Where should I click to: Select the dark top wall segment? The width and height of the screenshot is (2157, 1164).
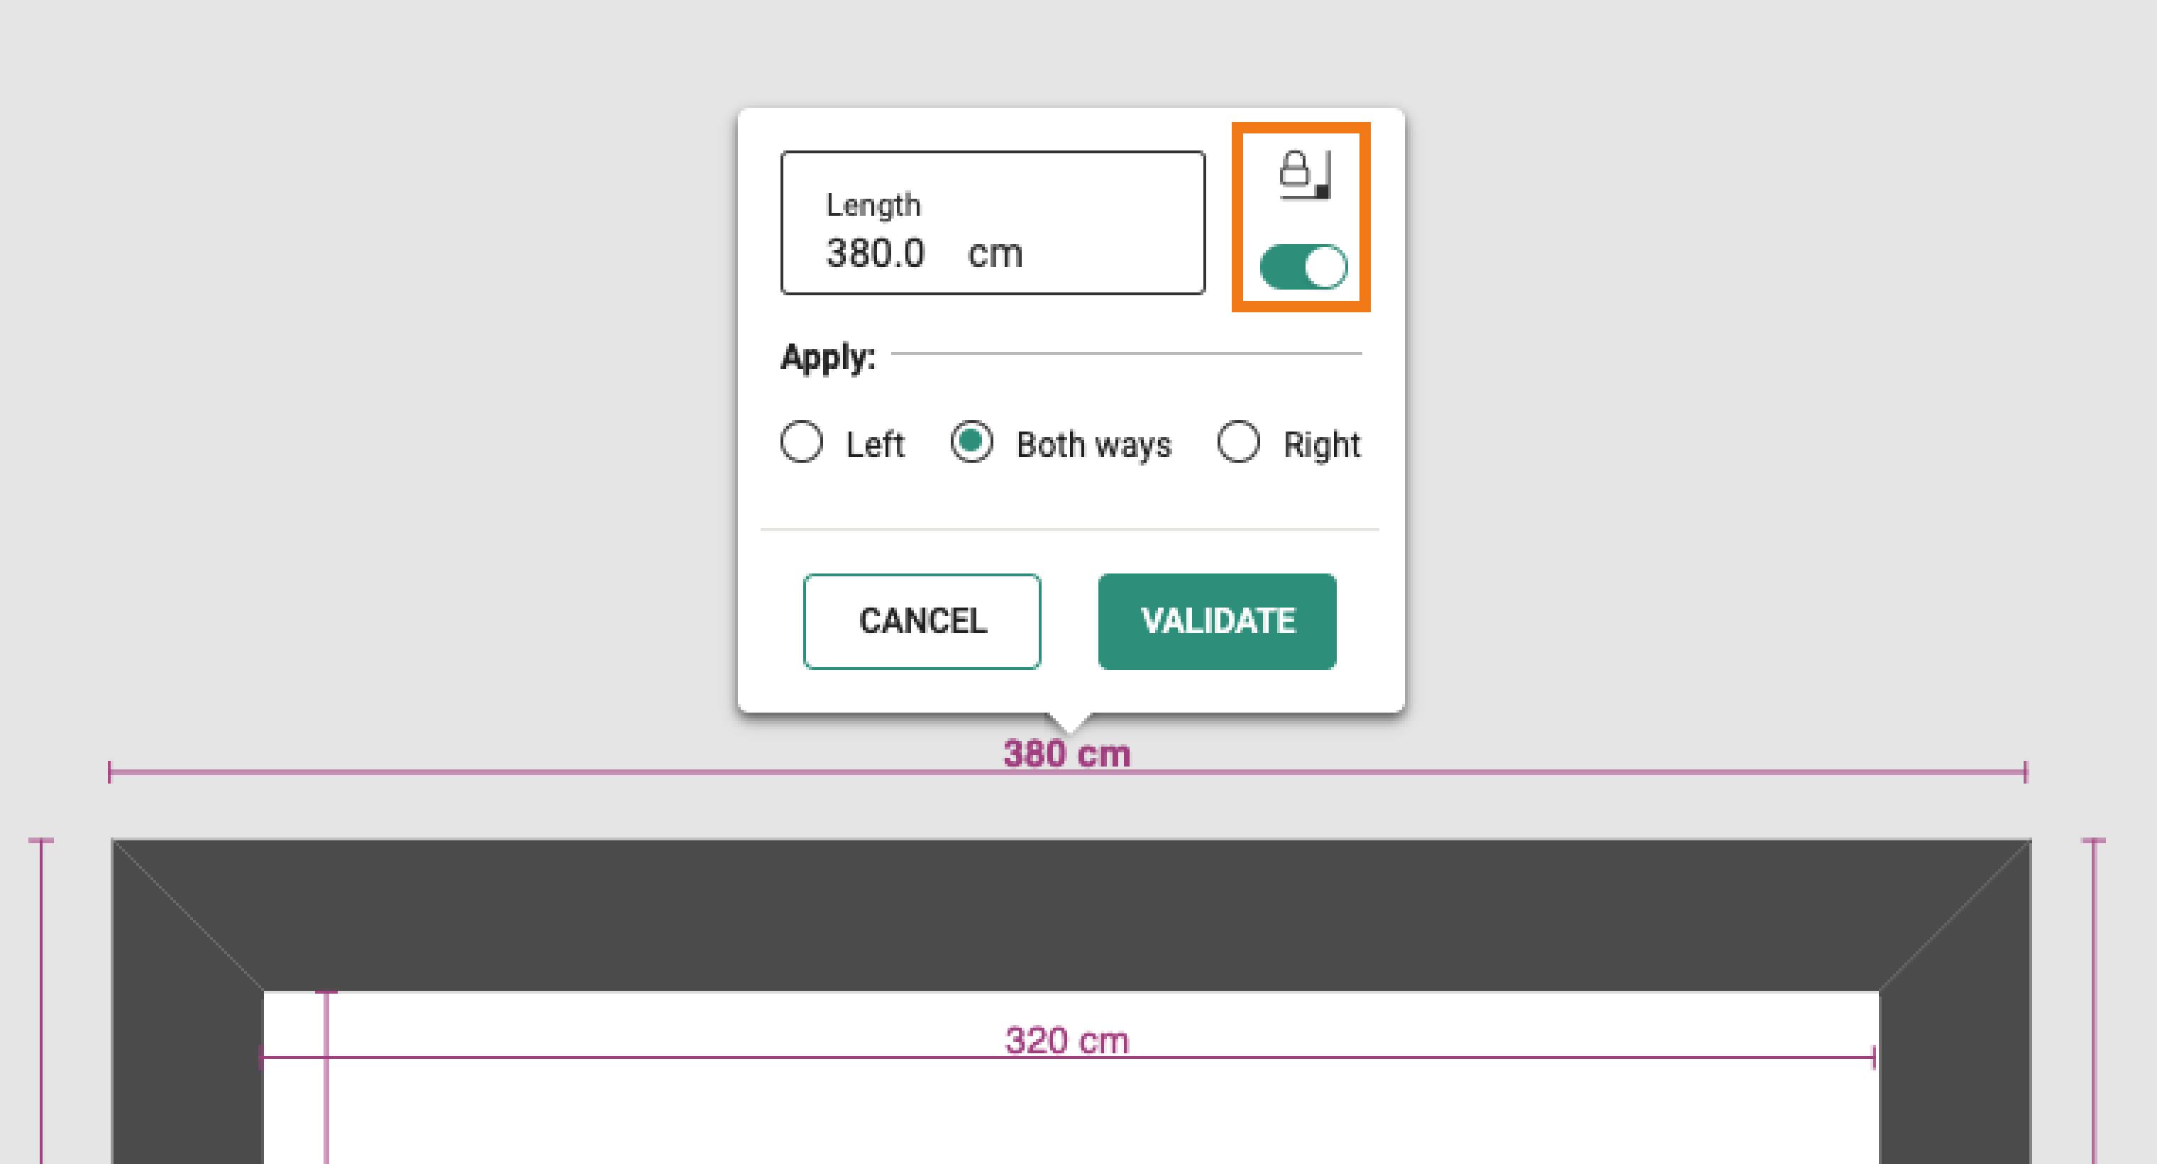click(1071, 914)
